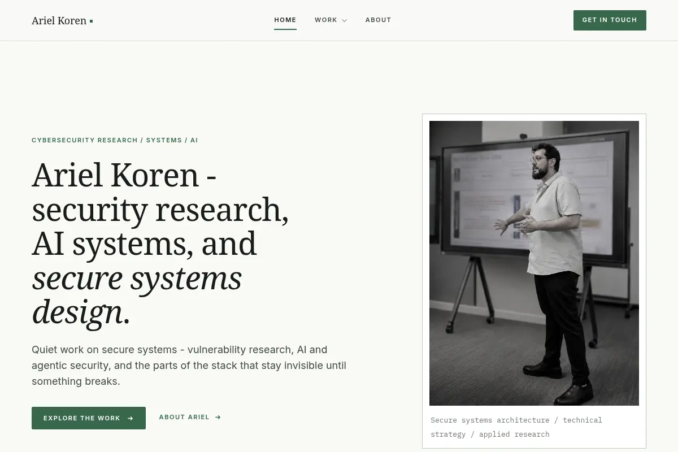This screenshot has height=452, width=678.
Task: Click the Ariel Koren site logo
Action: point(62,21)
